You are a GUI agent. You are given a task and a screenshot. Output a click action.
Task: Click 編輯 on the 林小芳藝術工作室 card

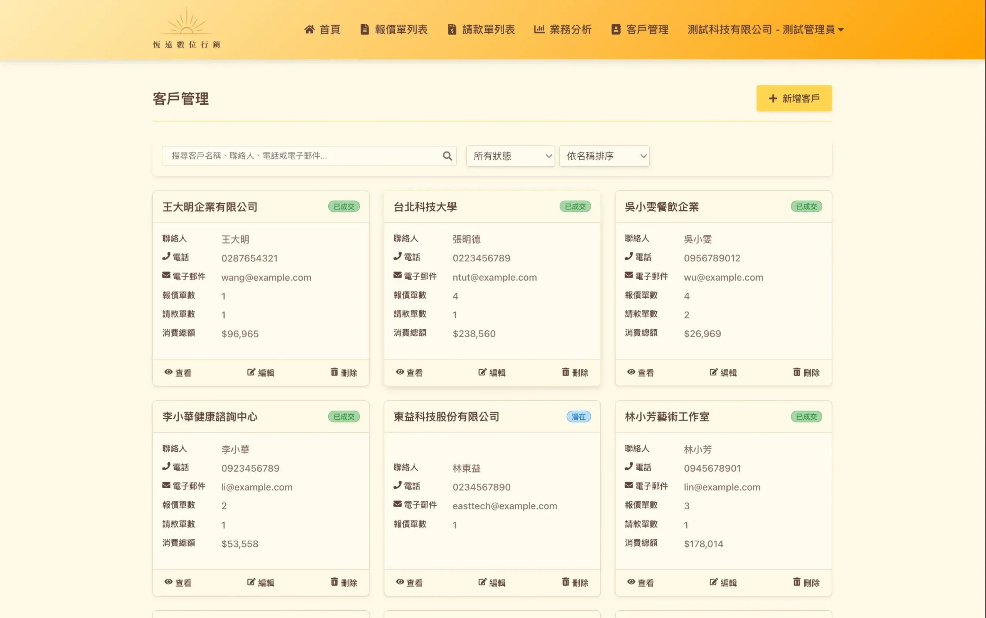723,582
